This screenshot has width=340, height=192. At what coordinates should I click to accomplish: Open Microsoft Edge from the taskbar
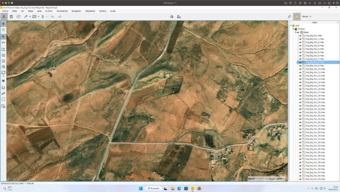click(x=179, y=188)
